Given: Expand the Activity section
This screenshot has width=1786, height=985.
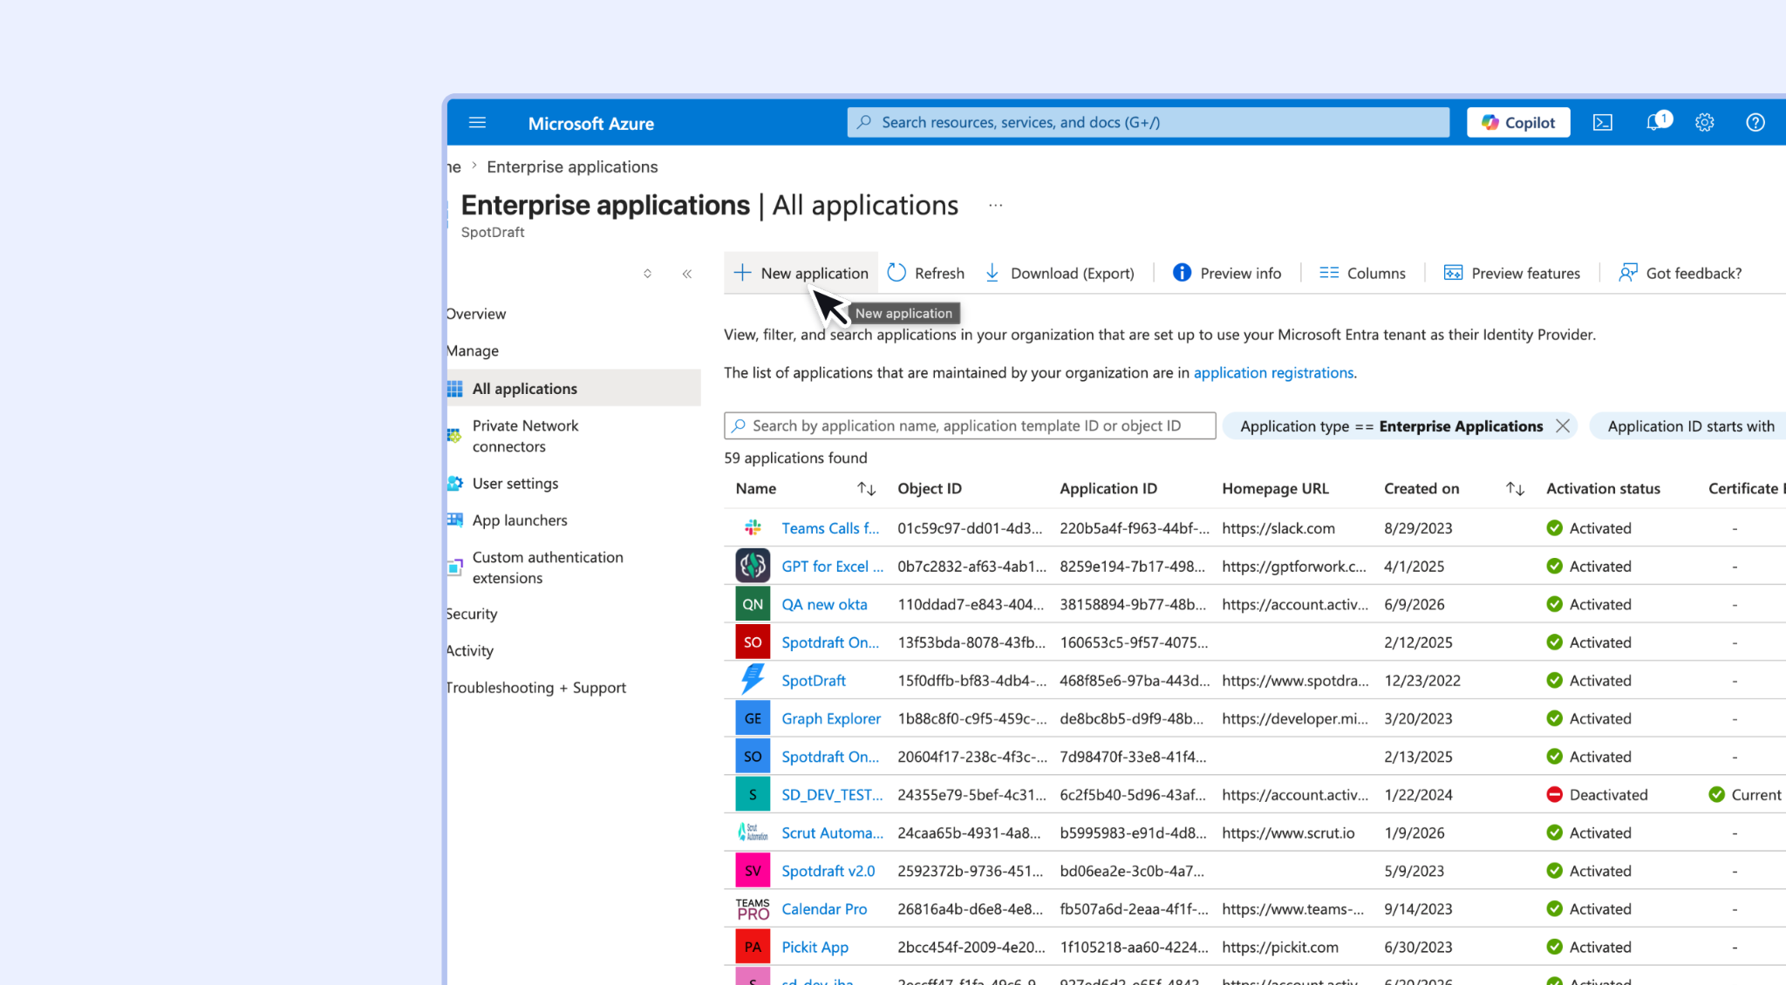Looking at the screenshot, I should [470, 650].
